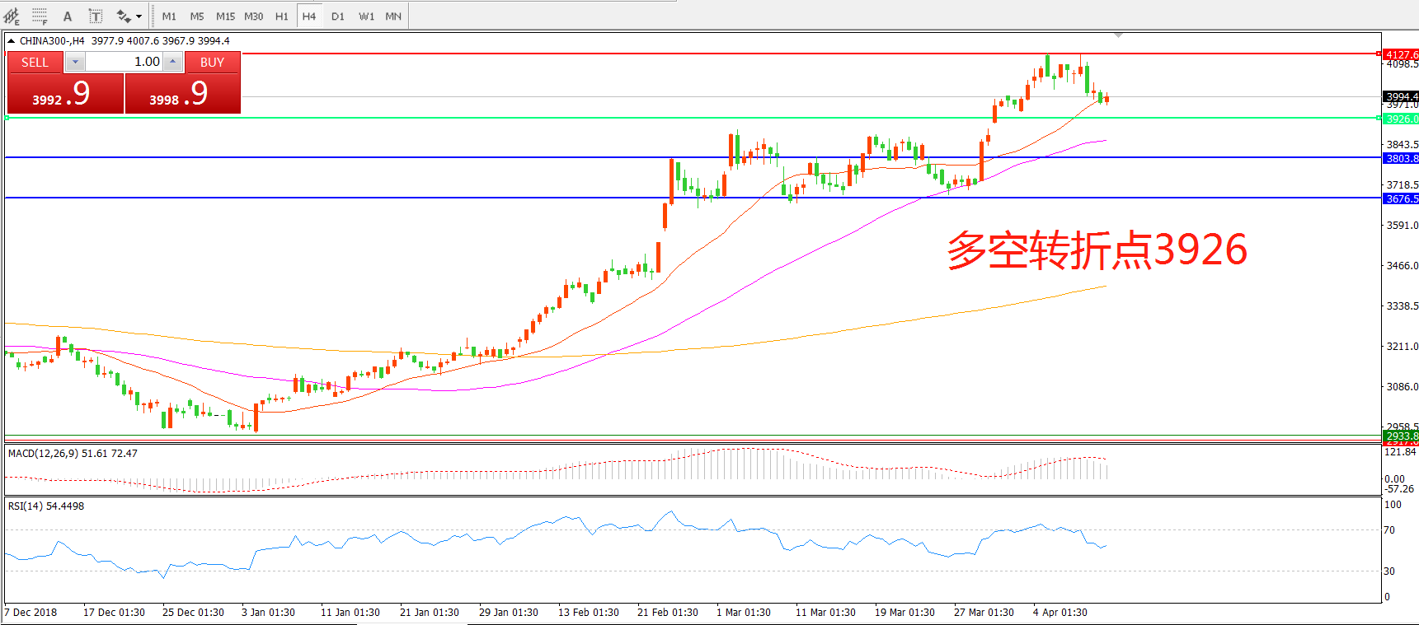This screenshot has width=1419, height=625.
Task: Switch to the D1 timeframe
Action: [337, 16]
